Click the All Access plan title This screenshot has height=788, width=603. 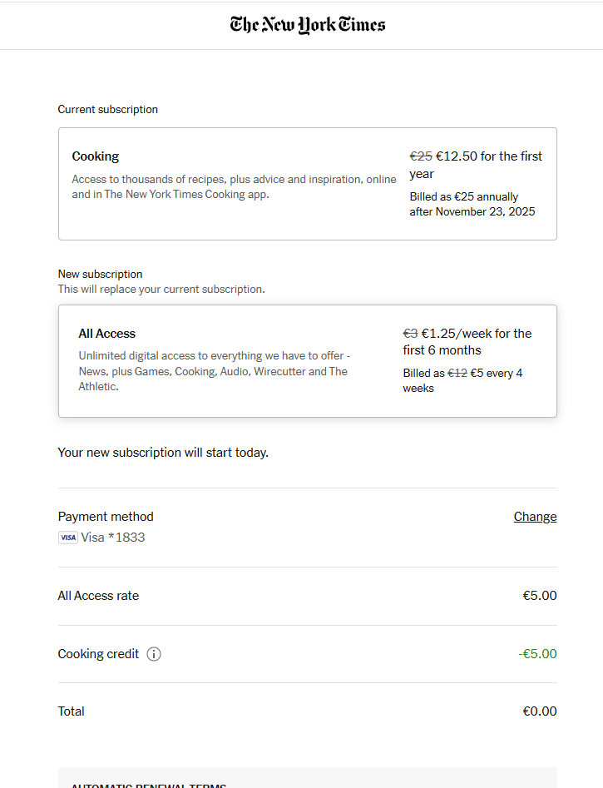point(107,334)
